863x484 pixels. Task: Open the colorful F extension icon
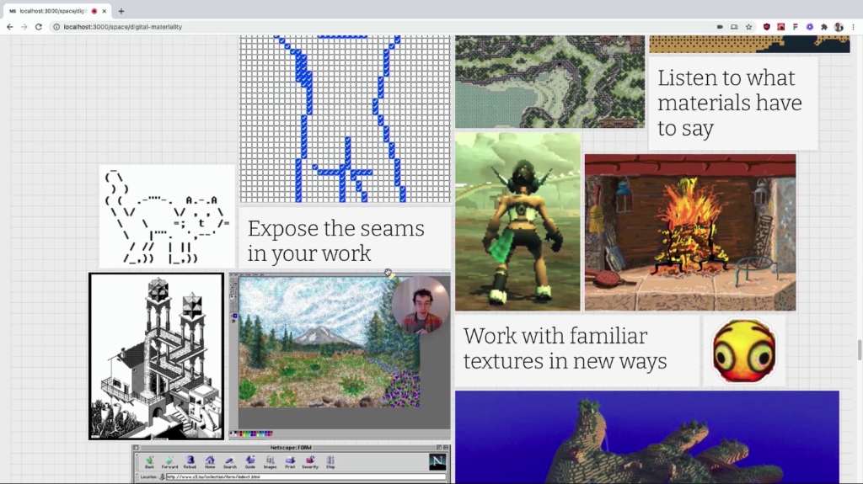[796, 26]
